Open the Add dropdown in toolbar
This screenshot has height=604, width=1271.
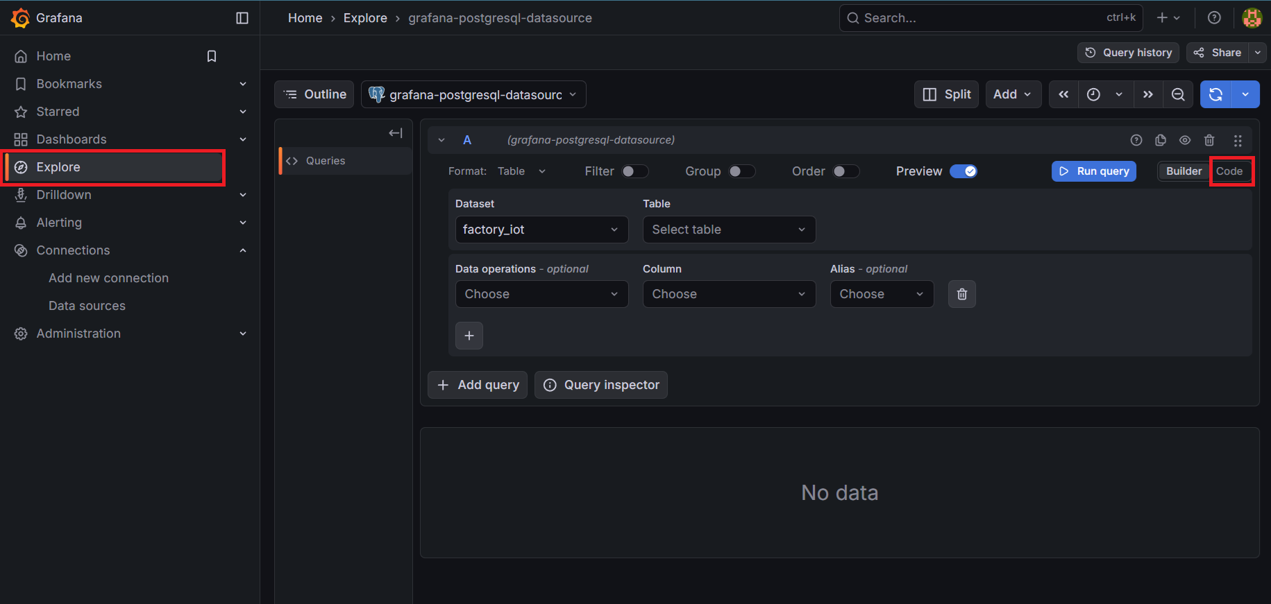point(1013,94)
